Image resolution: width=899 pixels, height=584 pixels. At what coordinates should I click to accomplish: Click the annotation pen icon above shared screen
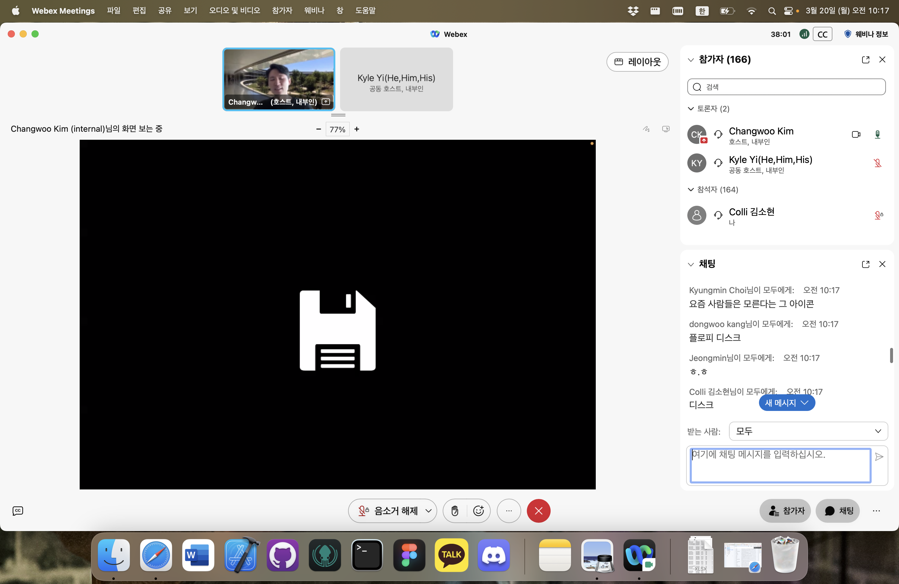tap(646, 129)
